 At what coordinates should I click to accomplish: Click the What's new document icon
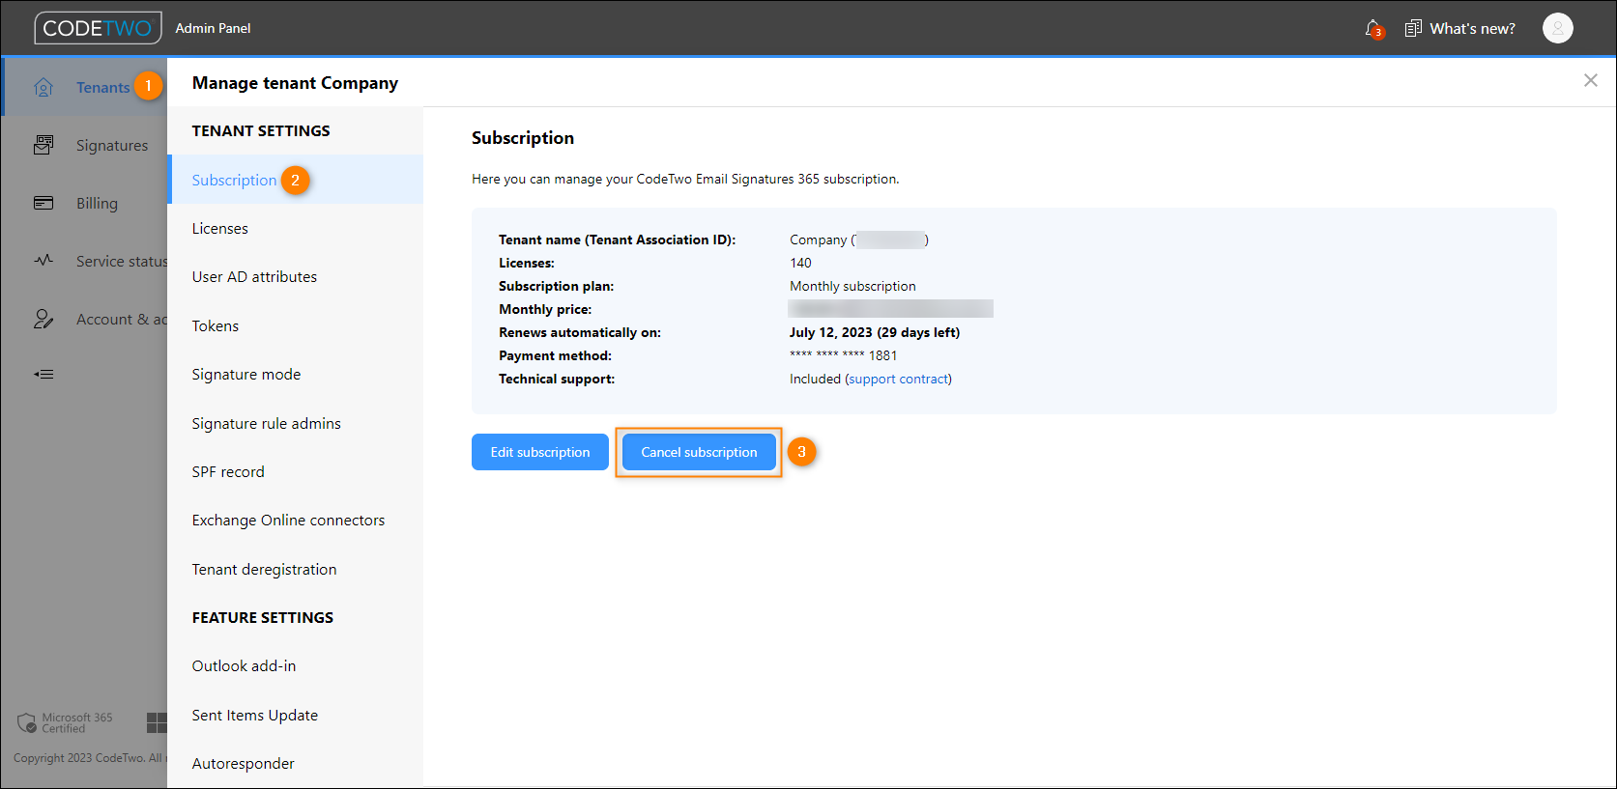coord(1413,29)
